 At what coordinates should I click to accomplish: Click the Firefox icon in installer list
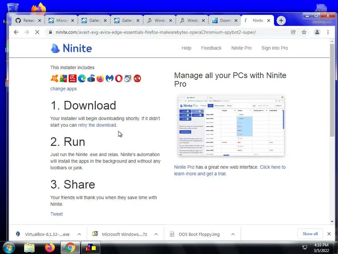pos(100,78)
